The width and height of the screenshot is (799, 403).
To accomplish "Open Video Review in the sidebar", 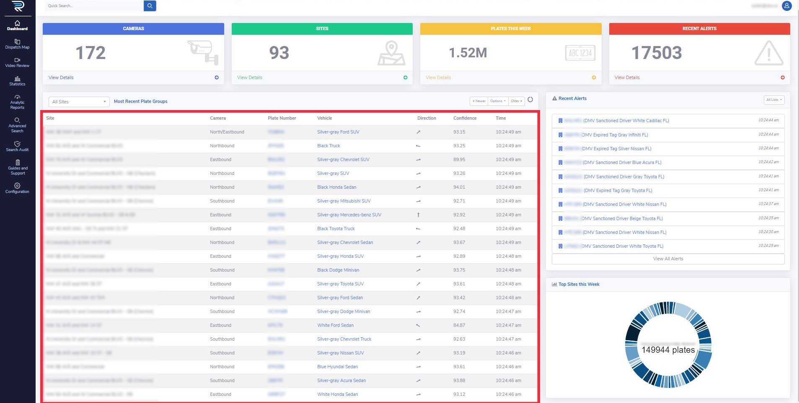I will point(17,62).
